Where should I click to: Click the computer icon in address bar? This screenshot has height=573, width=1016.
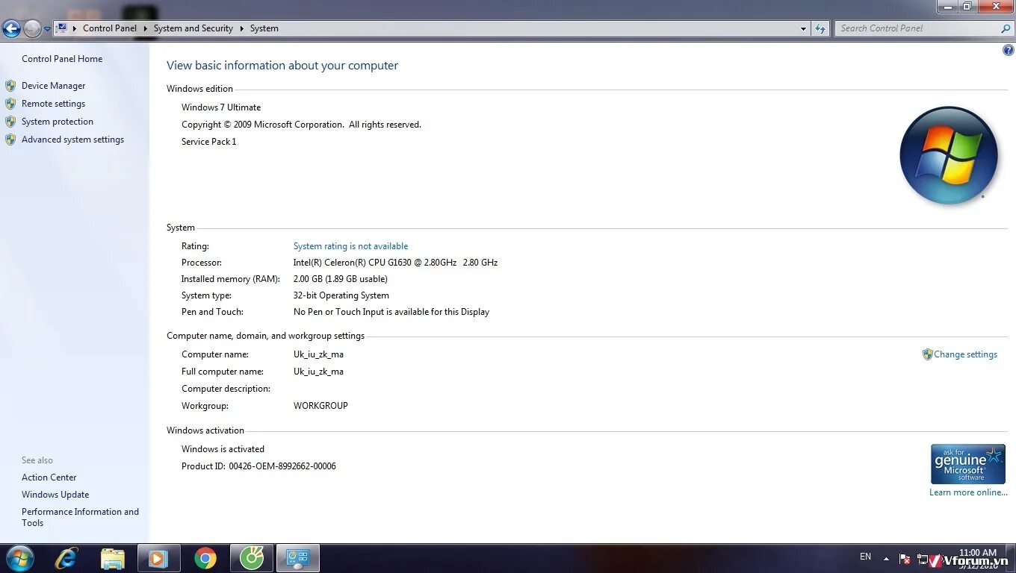click(62, 28)
